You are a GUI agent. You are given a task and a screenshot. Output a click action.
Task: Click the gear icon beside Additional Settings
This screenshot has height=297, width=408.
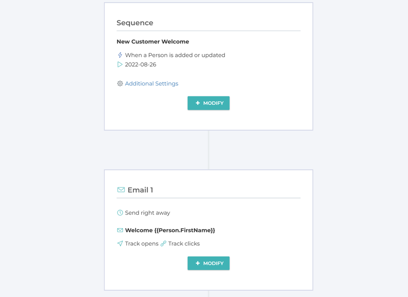click(x=120, y=83)
